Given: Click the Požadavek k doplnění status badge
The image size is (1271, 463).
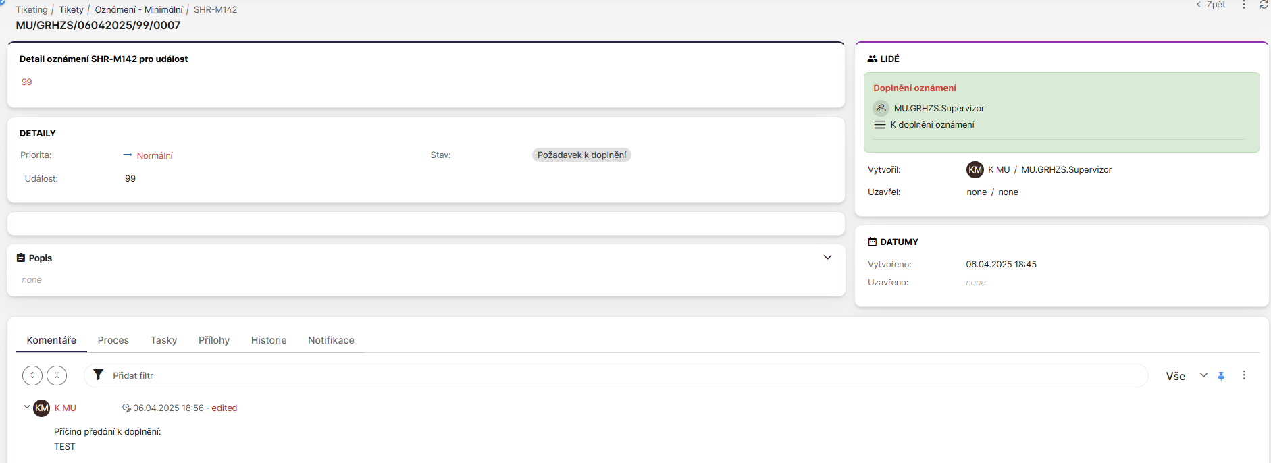Looking at the screenshot, I should [581, 155].
